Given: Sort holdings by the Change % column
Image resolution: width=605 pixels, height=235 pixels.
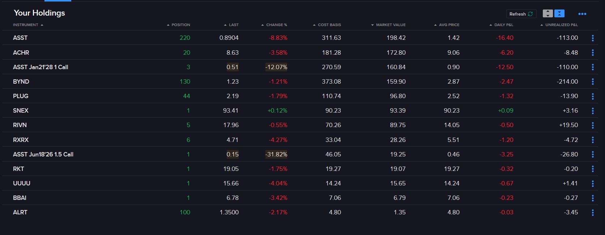Looking at the screenshot, I should pos(274,25).
